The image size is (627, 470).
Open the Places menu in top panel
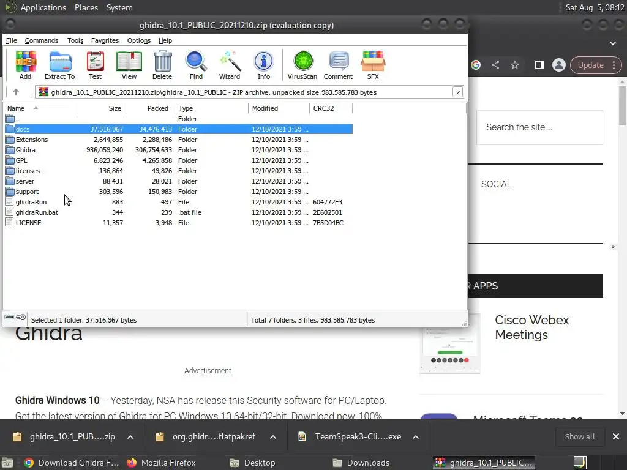(86, 7)
